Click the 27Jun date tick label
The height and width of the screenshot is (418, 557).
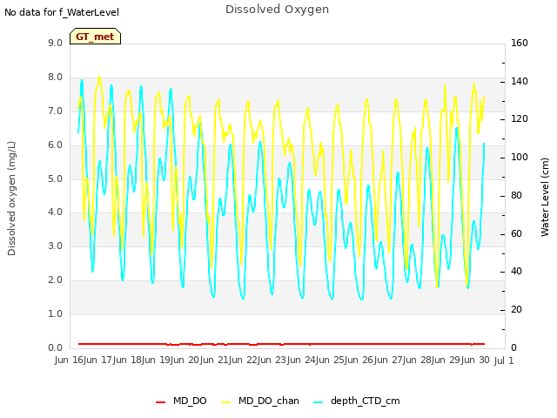tap(404, 360)
